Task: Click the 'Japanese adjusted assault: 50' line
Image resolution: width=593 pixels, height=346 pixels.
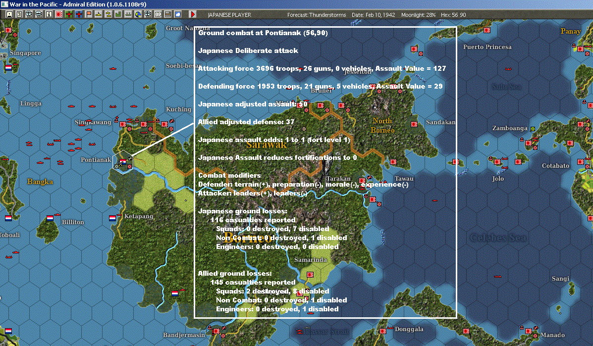Action: click(x=253, y=104)
